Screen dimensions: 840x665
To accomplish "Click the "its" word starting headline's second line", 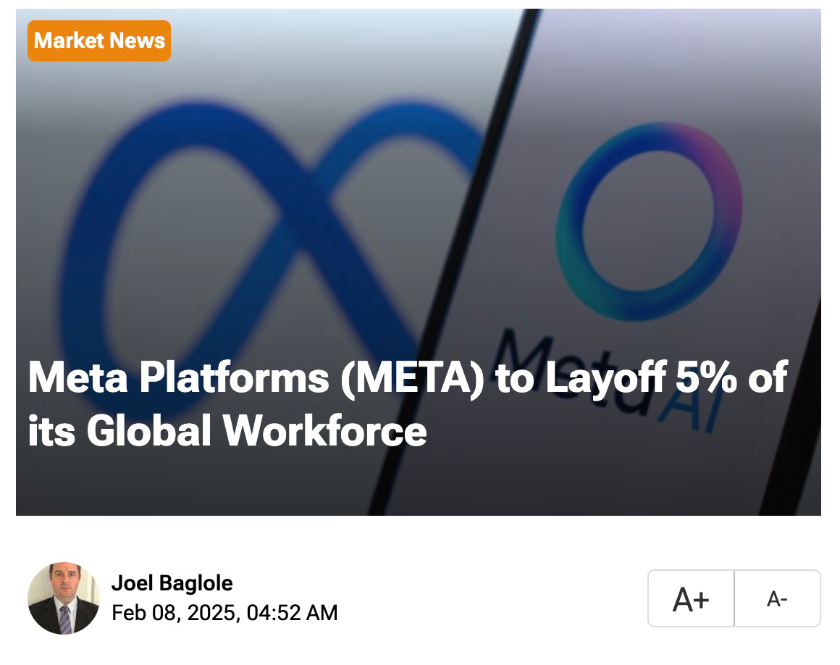I will tap(51, 430).
